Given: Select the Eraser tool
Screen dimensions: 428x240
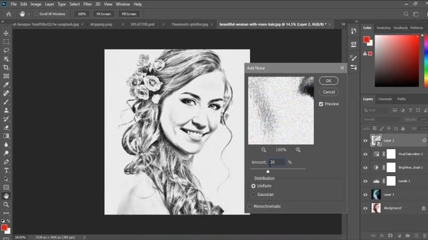Looking at the screenshot, I should point(6,127).
